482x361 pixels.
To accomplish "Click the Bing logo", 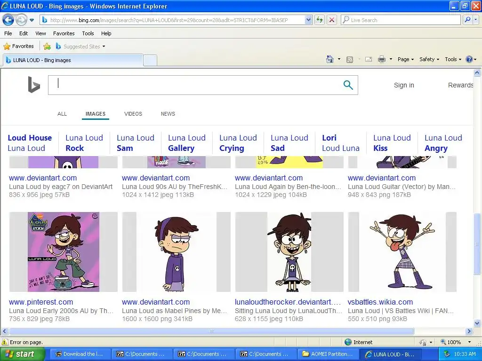I will [x=33, y=85].
